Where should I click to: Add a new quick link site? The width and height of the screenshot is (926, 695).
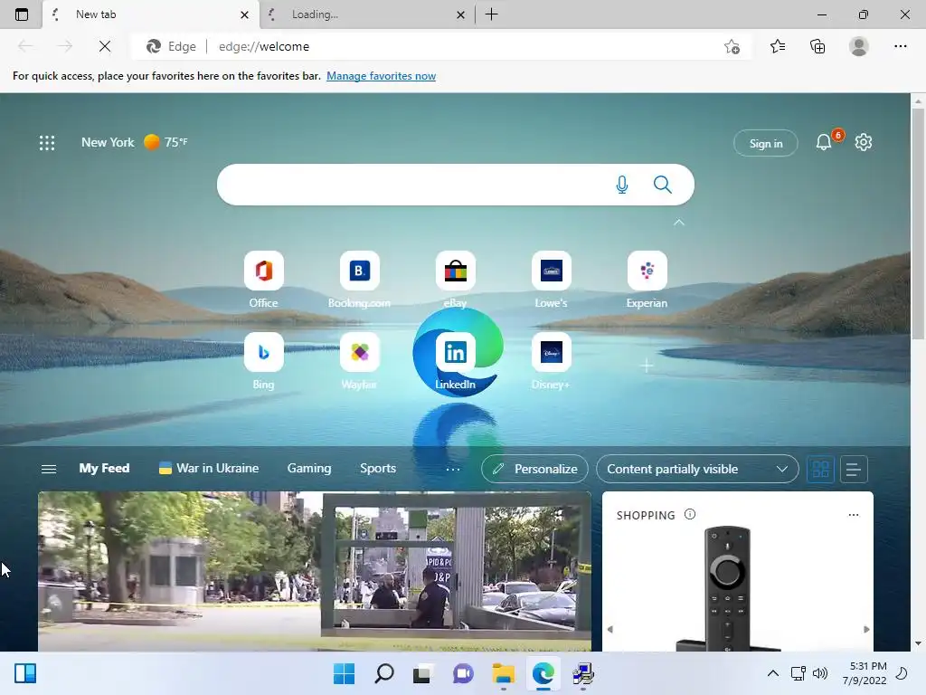647,366
